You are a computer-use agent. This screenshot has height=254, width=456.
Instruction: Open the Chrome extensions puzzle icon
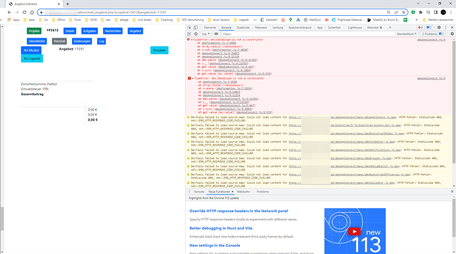pyautogui.click(x=420, y=12)
